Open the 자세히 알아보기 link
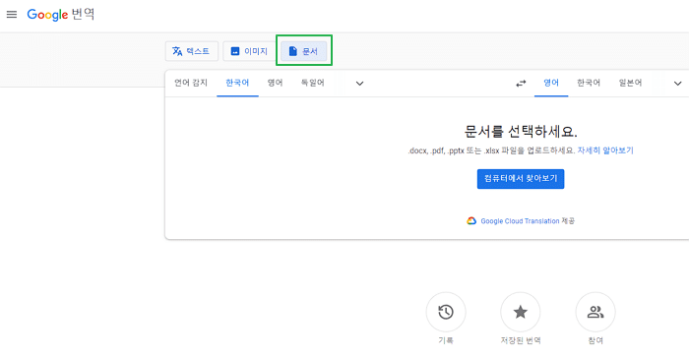 [605, 150]
